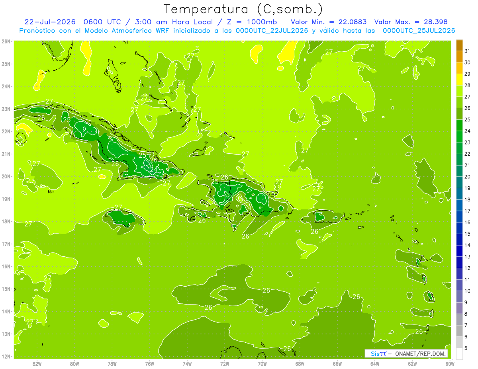478x369 pixels.
Task: Click the '5' color bar label
Action: click(x=467, y=348)
